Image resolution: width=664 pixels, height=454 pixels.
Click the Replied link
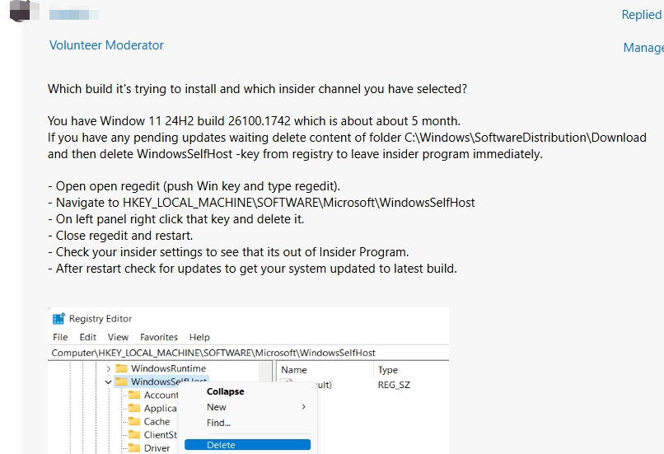(x=642, y=14)
